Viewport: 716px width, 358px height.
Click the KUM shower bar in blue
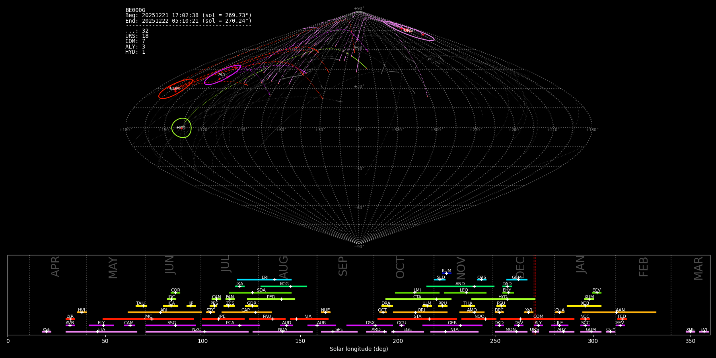click(x=447, y=273)
